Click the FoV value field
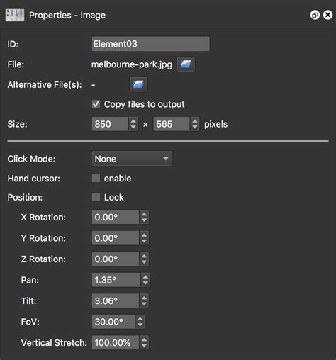 [x=113, y=322]
